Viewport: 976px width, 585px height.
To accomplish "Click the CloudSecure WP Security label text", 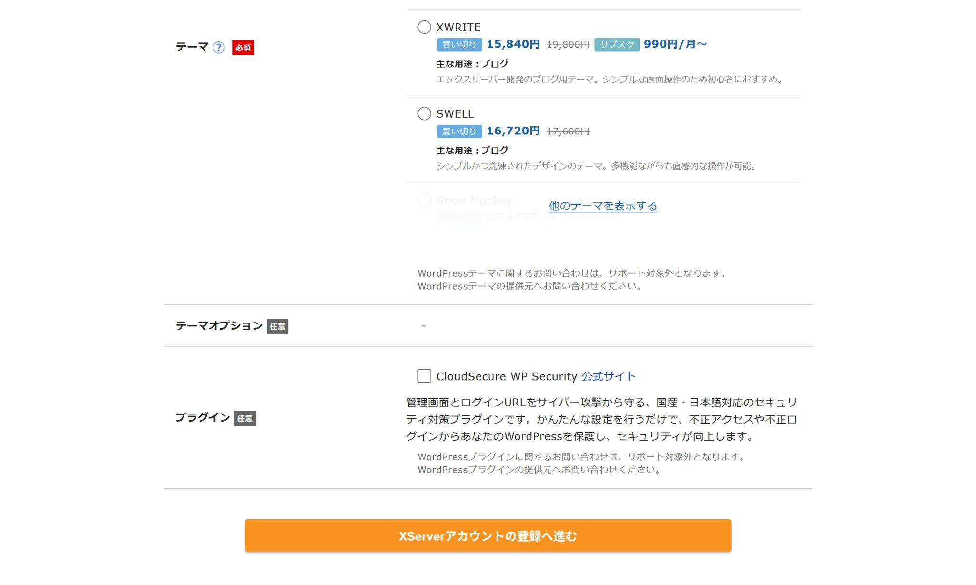I will point(507,376).
